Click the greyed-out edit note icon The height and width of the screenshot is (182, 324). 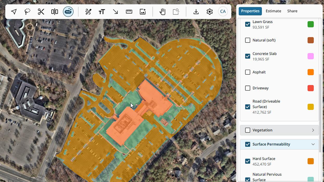pos(176,12)
